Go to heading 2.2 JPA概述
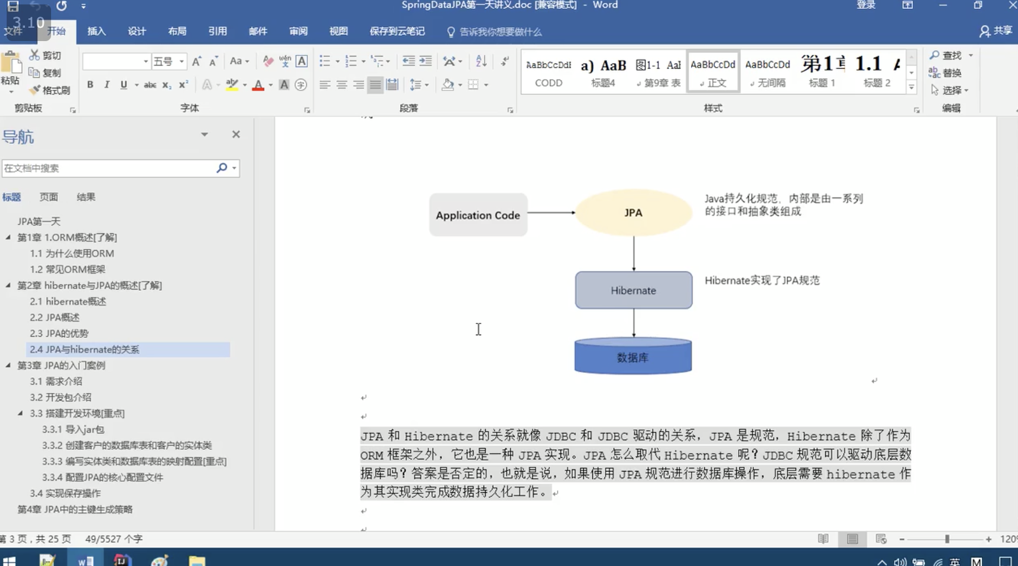The height and width of the screenshot is (566, 1018). pyautogui.click(x=54, y=317)
